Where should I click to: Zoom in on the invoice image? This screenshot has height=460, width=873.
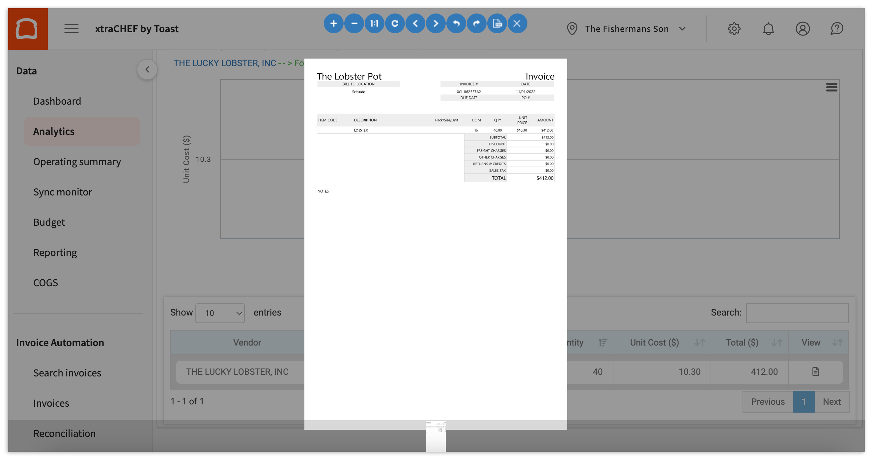(333, 23)
